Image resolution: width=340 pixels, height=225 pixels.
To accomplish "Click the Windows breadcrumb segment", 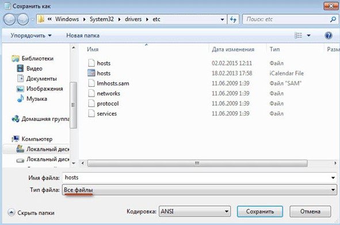I will pyautogui.click(x=67, y=20).
